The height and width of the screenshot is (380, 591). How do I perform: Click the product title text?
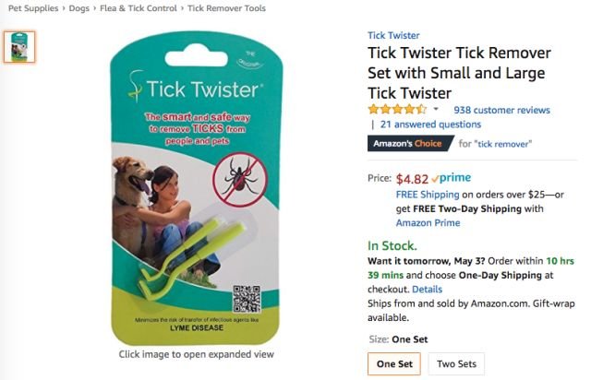point(459,73)
